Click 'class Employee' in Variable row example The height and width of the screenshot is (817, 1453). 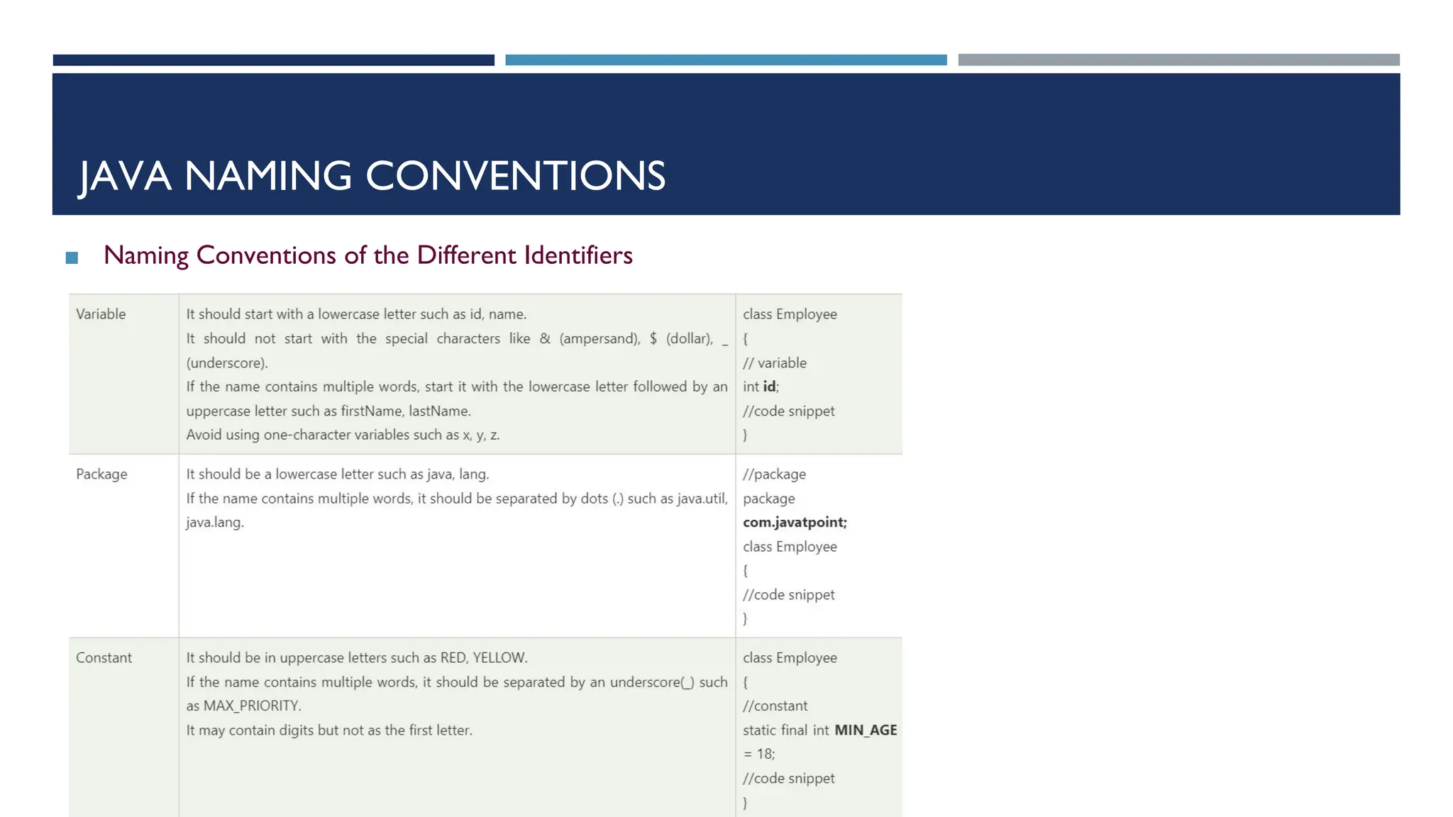click(x=790, y=314)
